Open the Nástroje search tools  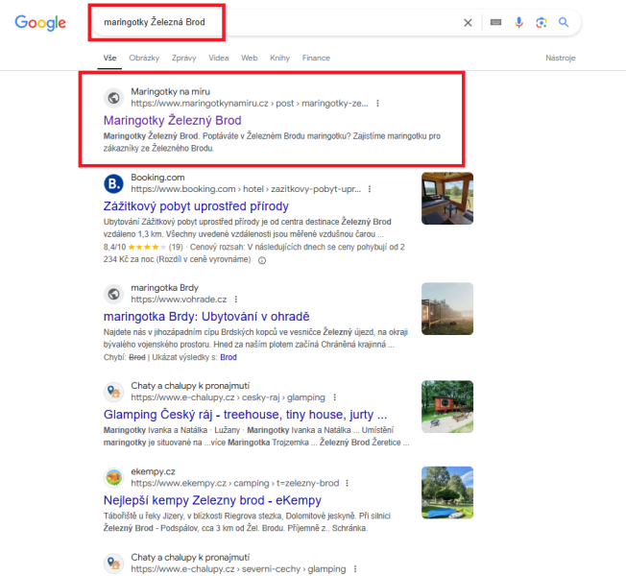[x=561, y=59]
